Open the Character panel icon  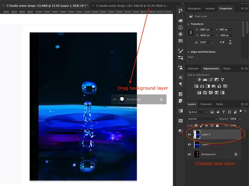point(180,77)
